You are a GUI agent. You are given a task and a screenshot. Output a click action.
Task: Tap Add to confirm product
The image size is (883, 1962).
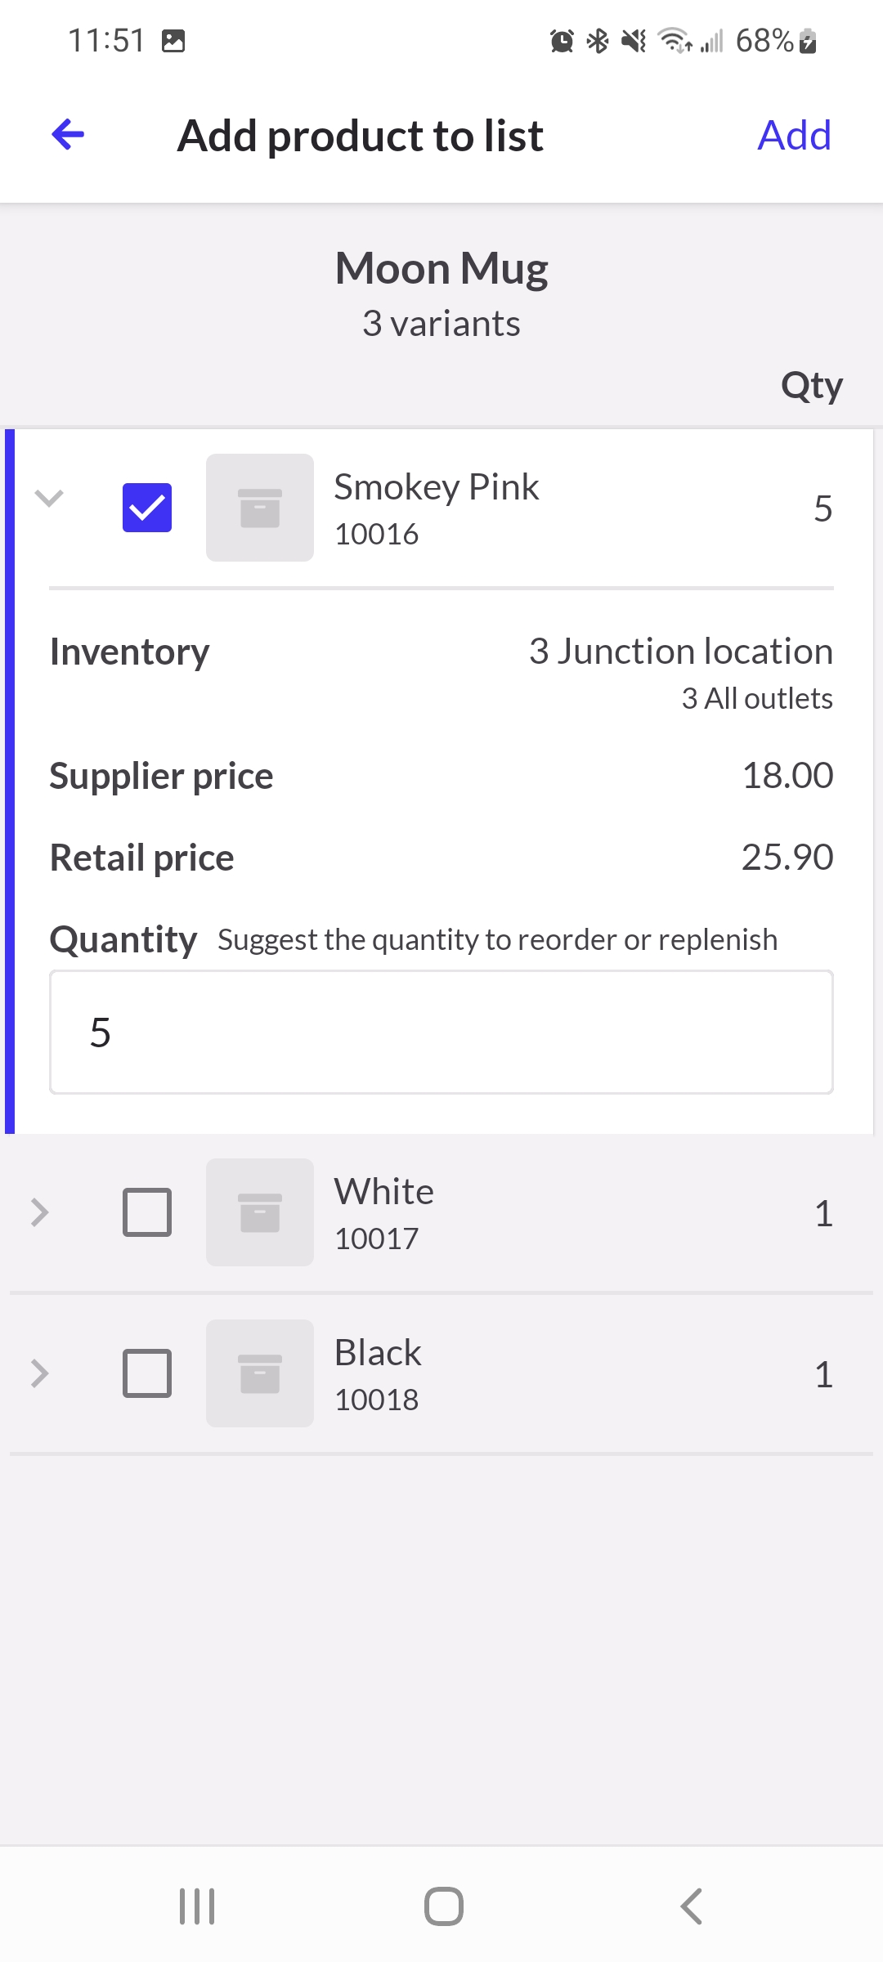pos(794,135)
